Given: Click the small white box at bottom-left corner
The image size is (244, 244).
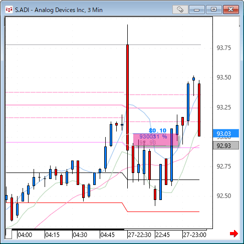Looking at the screenshot, I should coord(9,234).
